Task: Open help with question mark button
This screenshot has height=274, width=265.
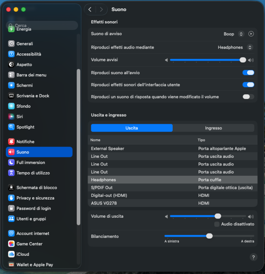Action: (x=253, y=257)
